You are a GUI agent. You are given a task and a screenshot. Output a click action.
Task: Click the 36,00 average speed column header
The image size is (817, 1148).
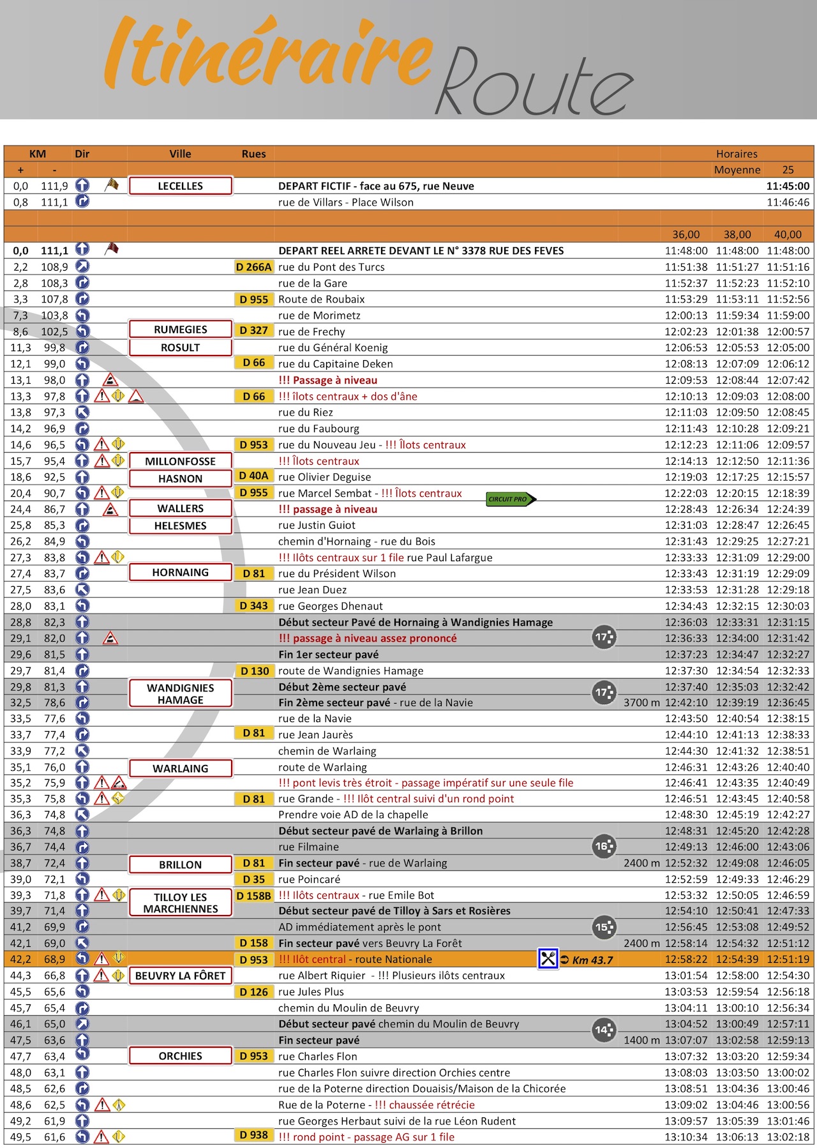click(x=686, y=234)
